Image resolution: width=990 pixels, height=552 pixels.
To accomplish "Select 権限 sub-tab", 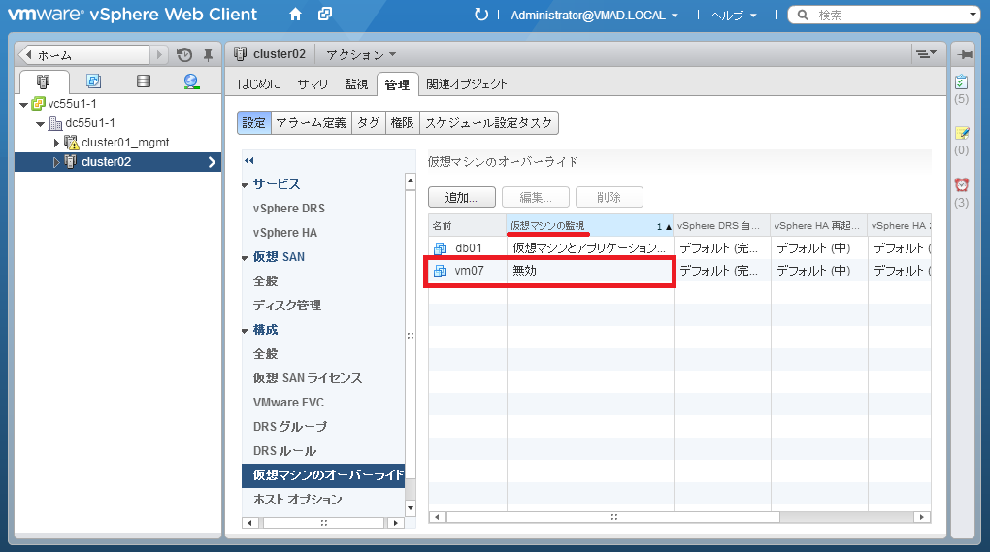I will [402, 123].
